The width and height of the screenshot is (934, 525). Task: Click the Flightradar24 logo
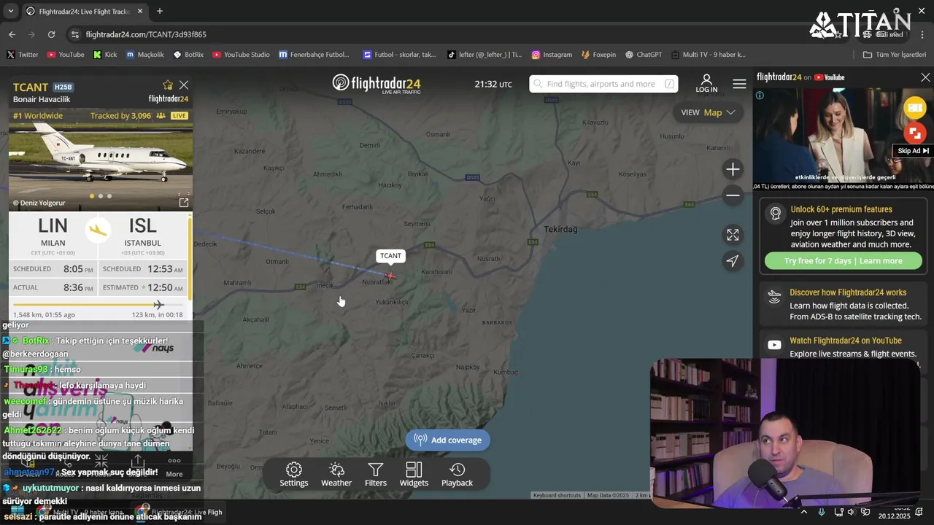click(377, 83)
